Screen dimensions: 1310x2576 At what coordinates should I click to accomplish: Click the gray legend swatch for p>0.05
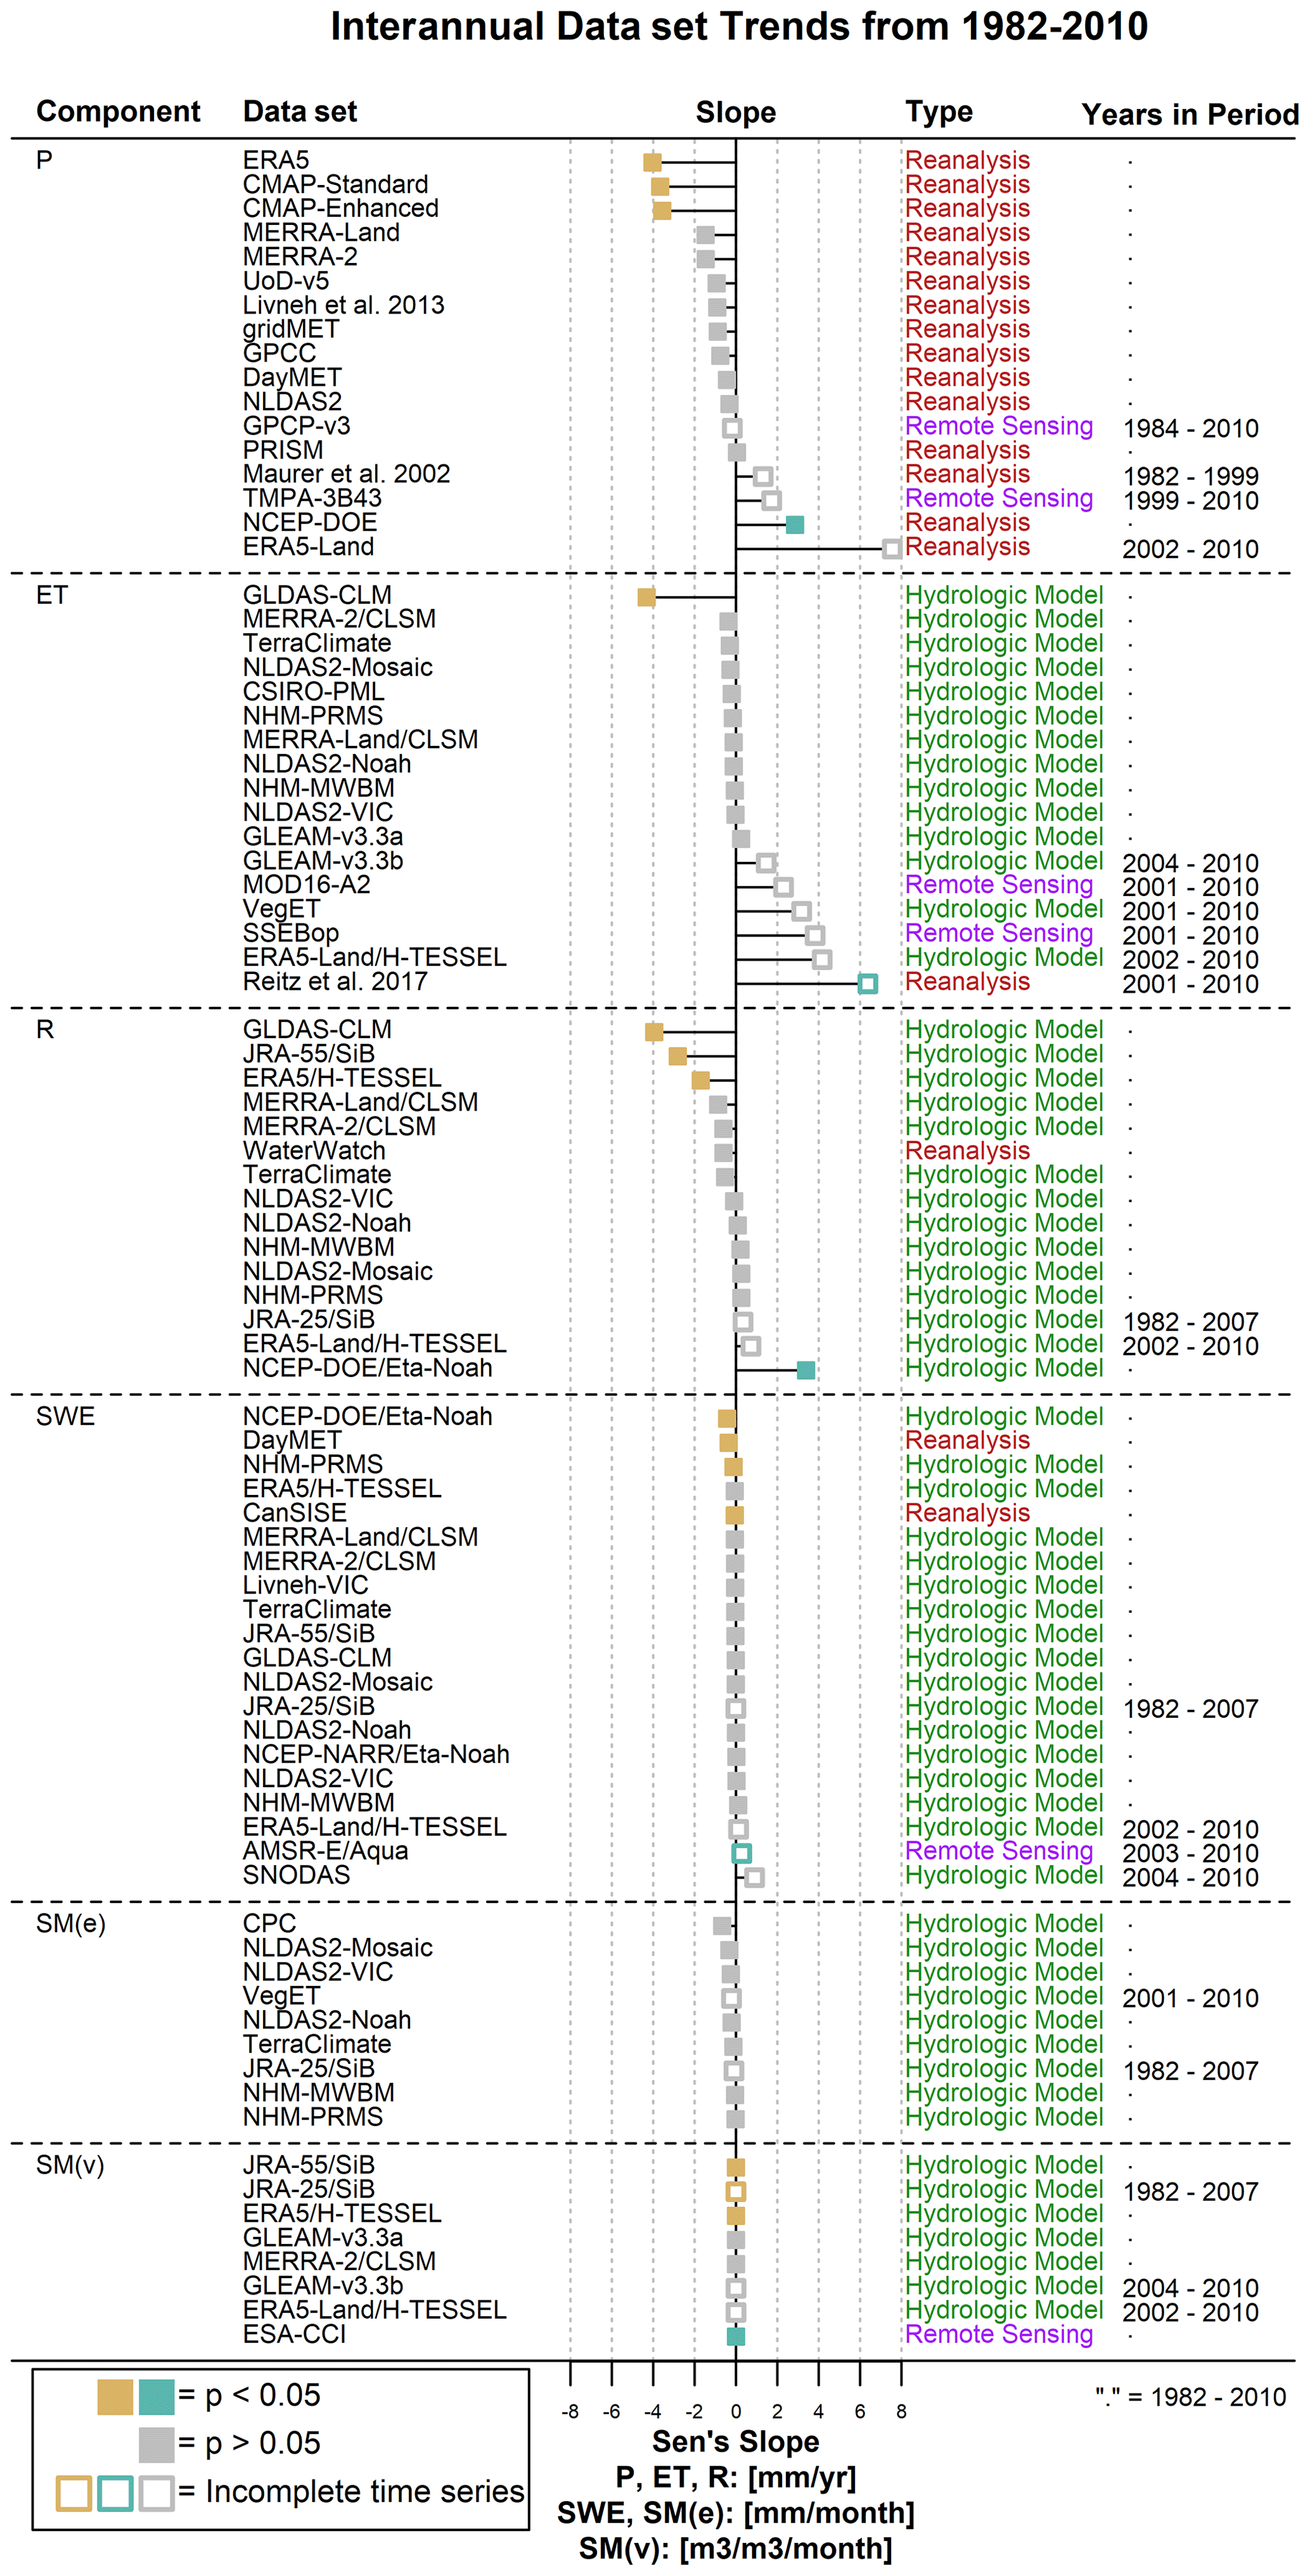pos(156,2444)
